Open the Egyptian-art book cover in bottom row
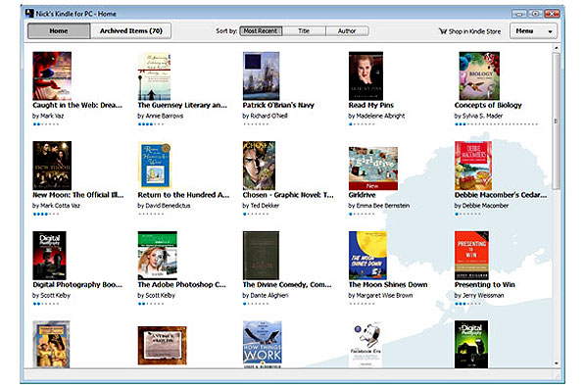The height and width of the screenshot is (388, 584). click(x=51, y=345)
